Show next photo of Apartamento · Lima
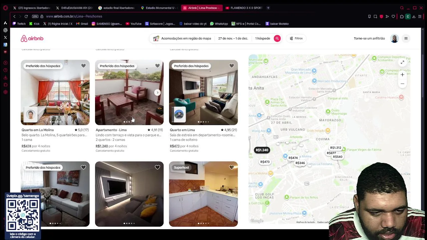This screenshot has width=427, height=240. click(x=157, y=93)
